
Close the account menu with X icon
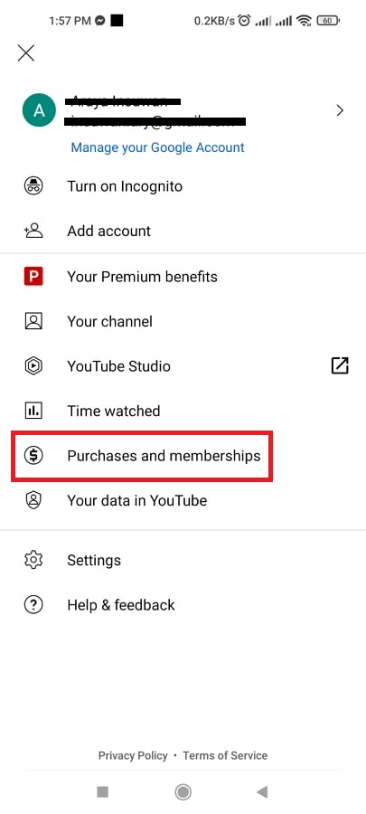(26, 53)
